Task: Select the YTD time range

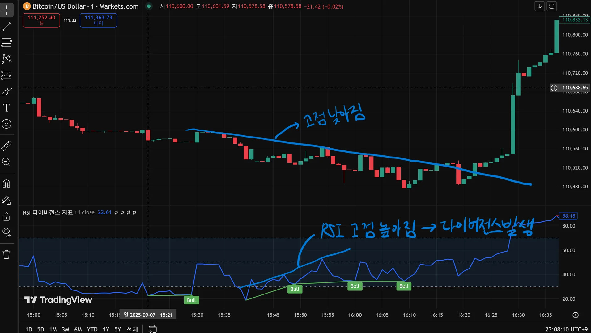Action: [92, 329]
